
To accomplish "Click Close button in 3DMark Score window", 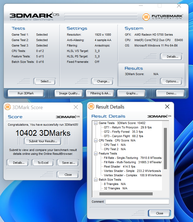I will pyautogui.click(x=68, y=175).
